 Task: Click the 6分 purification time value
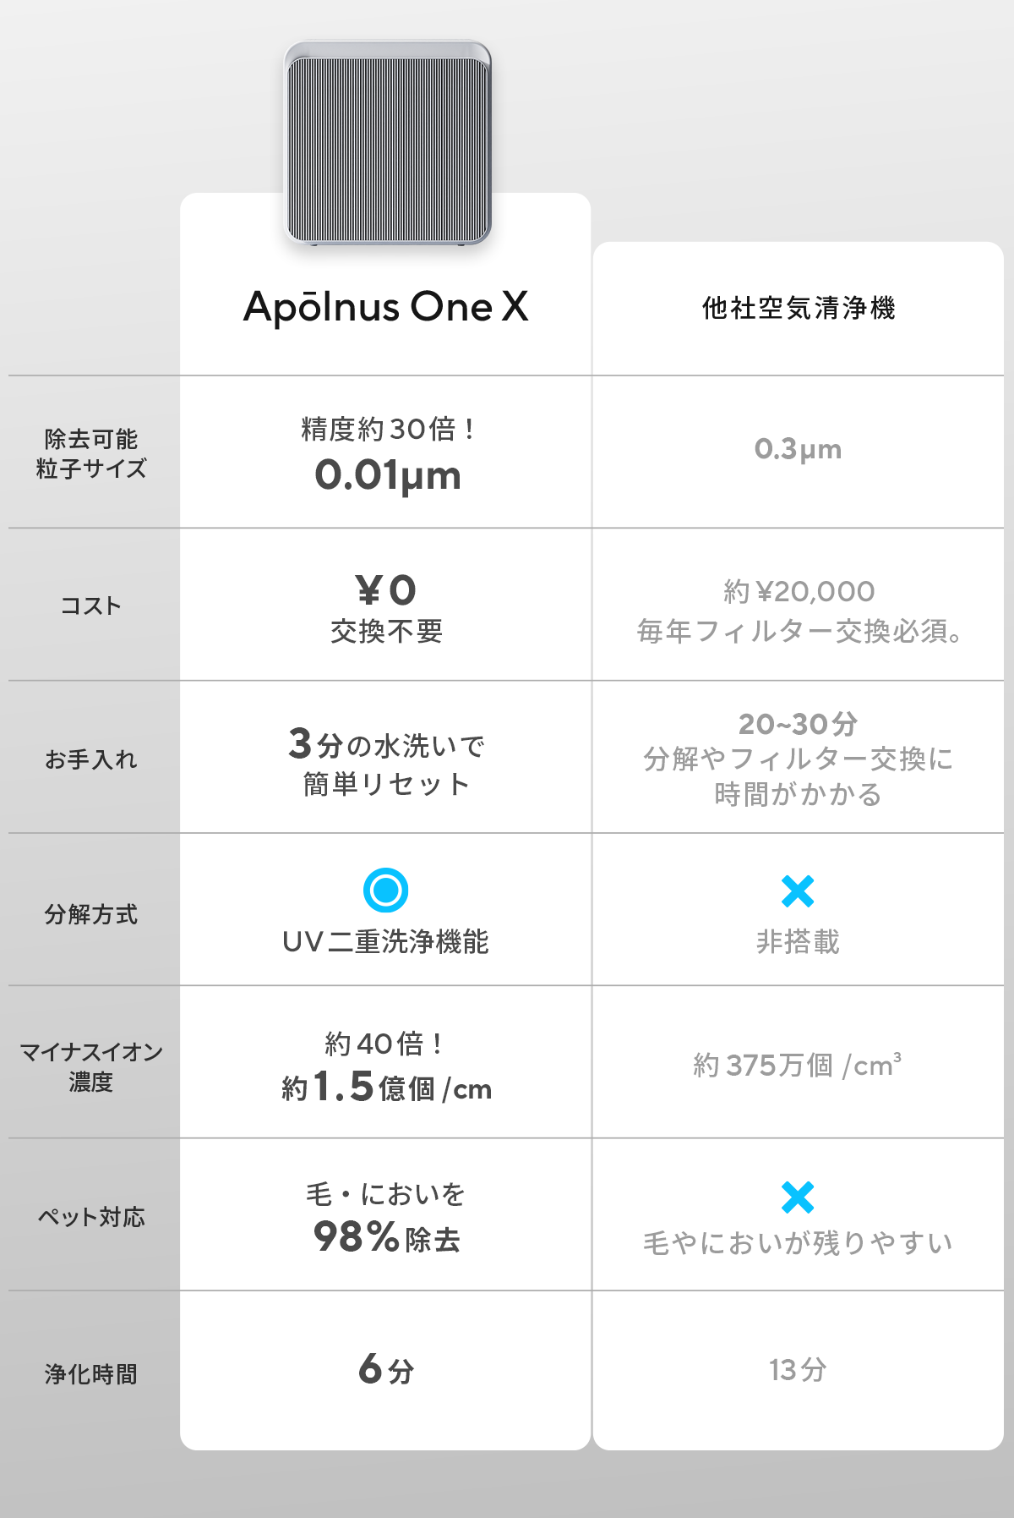coord(386,1369)
